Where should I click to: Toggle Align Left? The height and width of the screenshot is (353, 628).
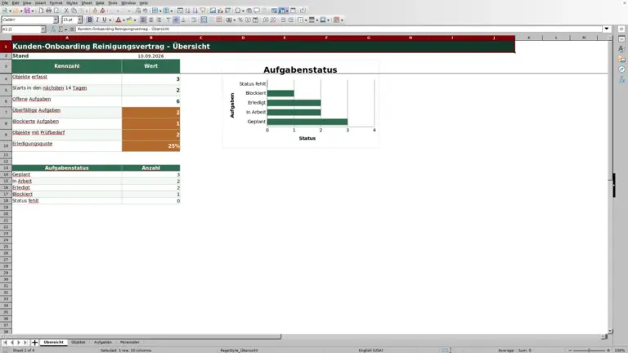coord(143,20)
